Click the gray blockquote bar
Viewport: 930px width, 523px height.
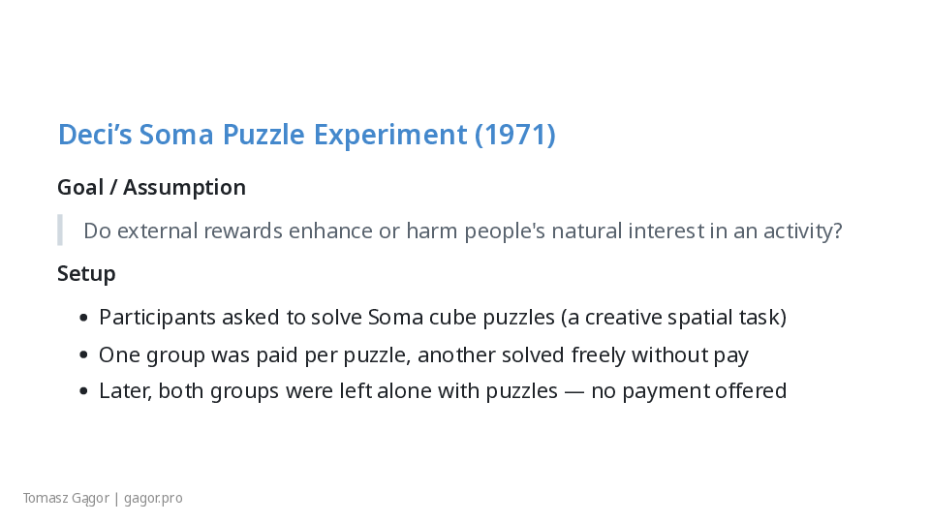coord(60,231)
